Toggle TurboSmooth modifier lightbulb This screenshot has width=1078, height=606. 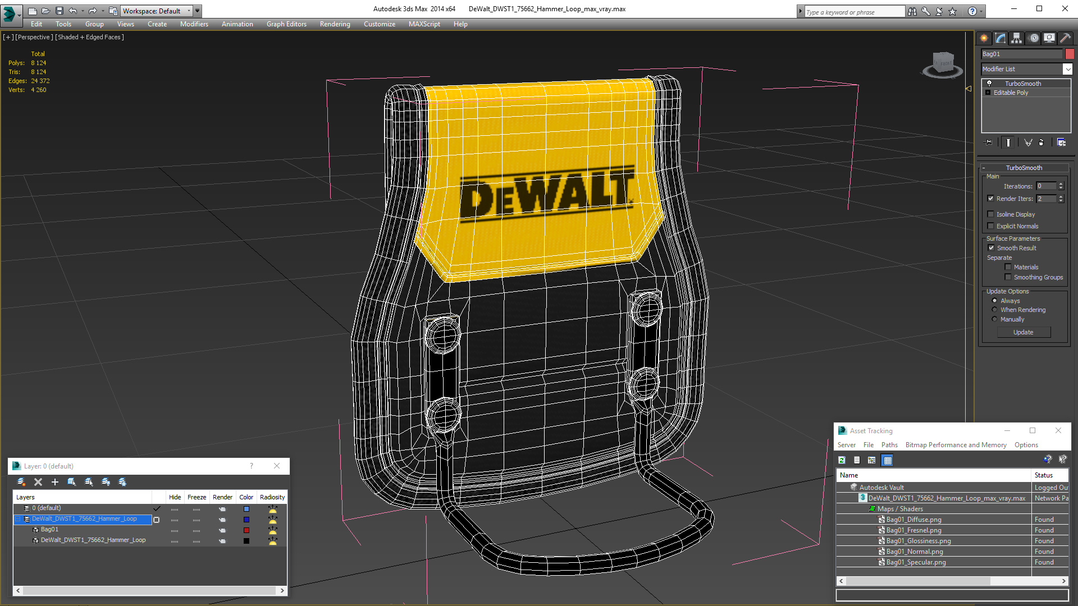click(x=989, y=83)
